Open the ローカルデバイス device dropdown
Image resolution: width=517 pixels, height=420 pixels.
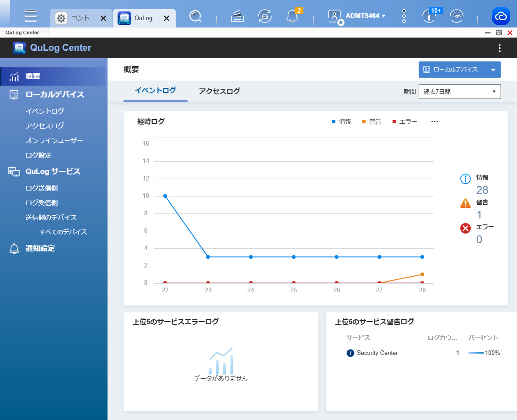(x=460, y=70)
